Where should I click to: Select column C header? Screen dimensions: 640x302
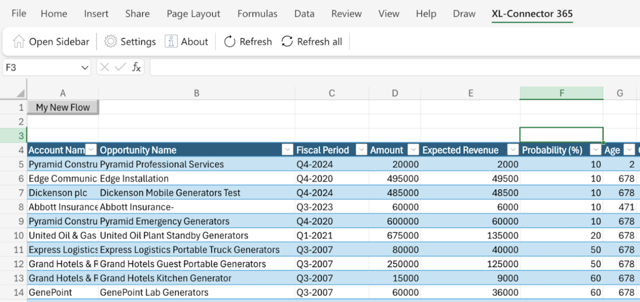pos(332,94)
